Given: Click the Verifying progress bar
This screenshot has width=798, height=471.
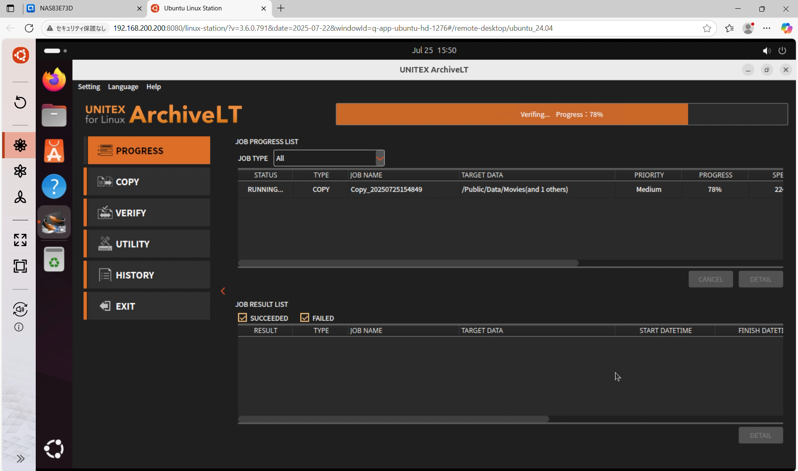Looking at the screenshot, I should 562,114.
